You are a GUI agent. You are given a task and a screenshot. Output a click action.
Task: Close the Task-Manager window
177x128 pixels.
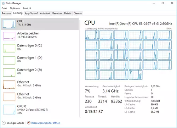pyautogui.click(x=172, y=3)
